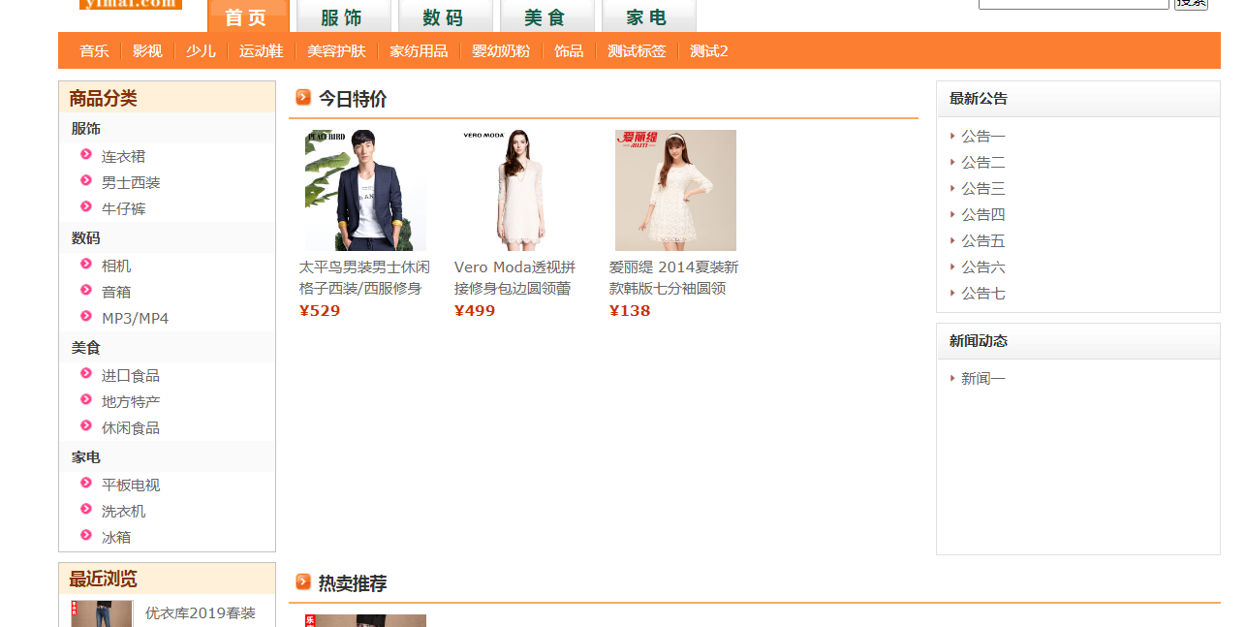
Task: Click the pink bullet icon beside 相机
Action: tap(86, 264)
